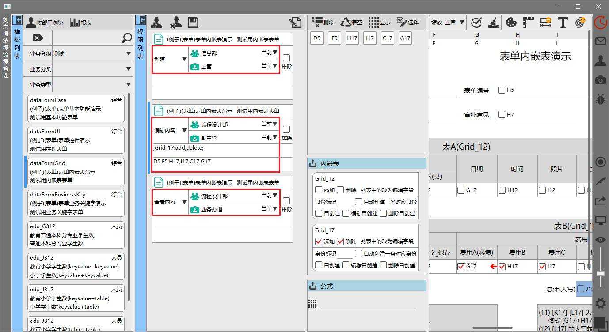This screenshot has height=332, width=609.
Task: Open the color palette icon
Action: click(511, 23)
